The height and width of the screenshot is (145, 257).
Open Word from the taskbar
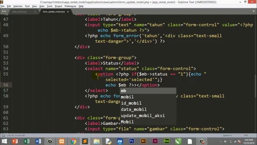coord(38,141)
